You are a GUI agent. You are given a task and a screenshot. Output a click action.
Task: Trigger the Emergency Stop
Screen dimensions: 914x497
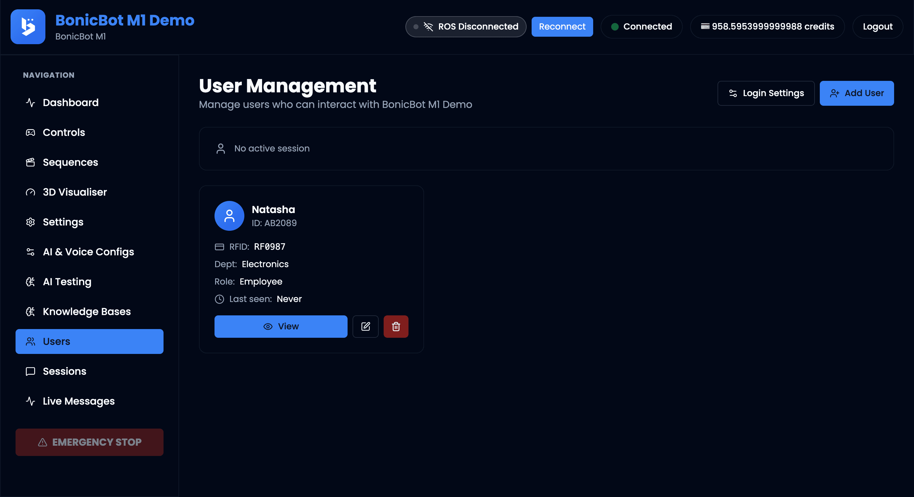(x=89, y=442)
